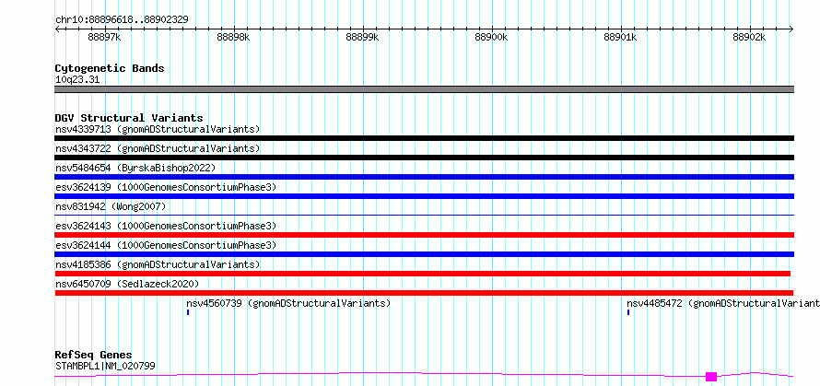
Task: Open variant label nsv4185386
Action: pos(158,264)
